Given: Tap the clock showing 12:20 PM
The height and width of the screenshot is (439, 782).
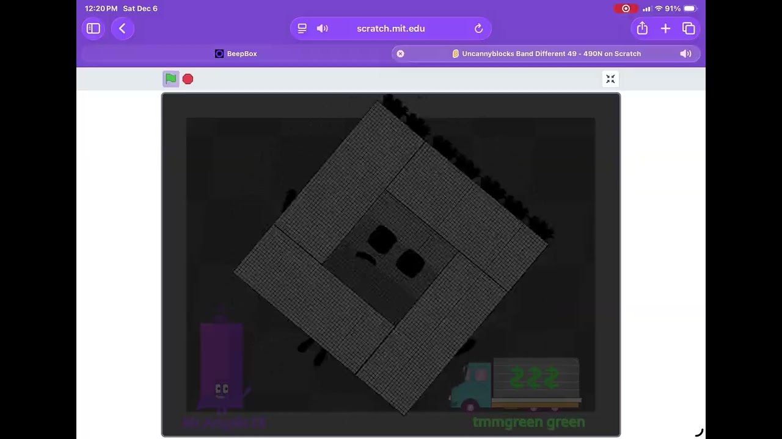Looking at the screenshot, I should 101,9.
